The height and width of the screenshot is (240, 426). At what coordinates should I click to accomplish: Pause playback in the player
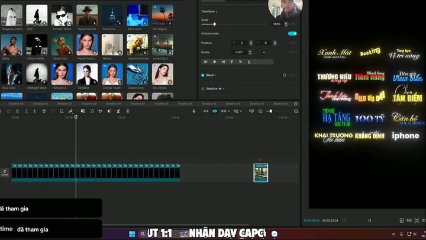[369, 220]
